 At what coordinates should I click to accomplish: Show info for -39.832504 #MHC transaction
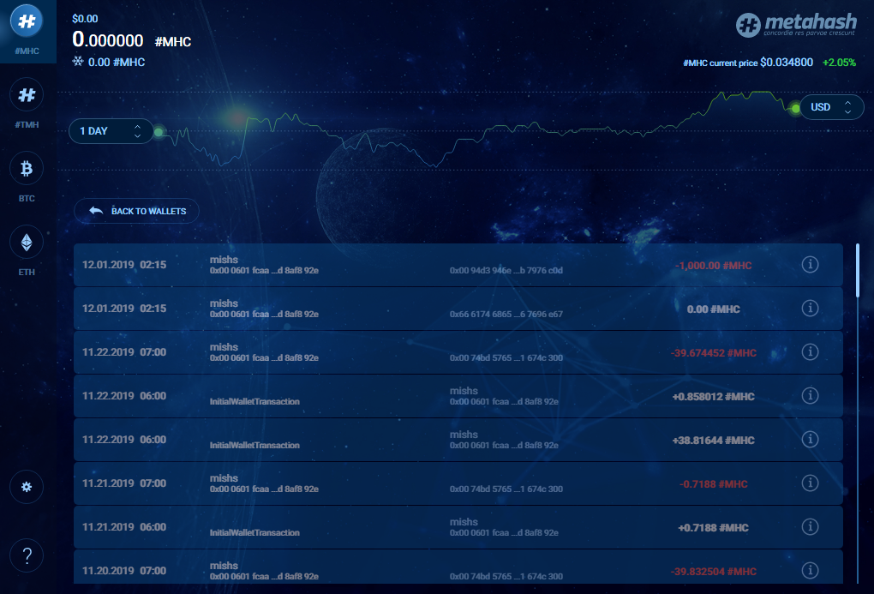pos(810,570)
